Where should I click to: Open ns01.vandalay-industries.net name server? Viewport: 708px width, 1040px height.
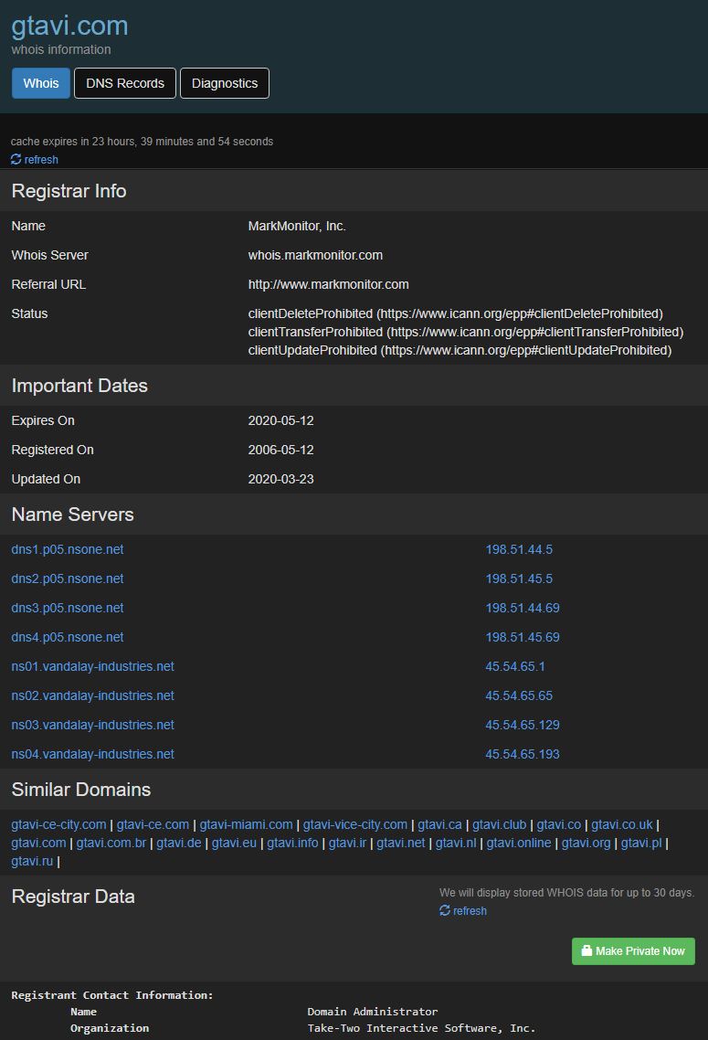point(93,666)
